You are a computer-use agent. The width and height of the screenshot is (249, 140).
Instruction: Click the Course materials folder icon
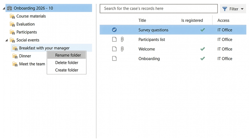[x=12, y=16]
